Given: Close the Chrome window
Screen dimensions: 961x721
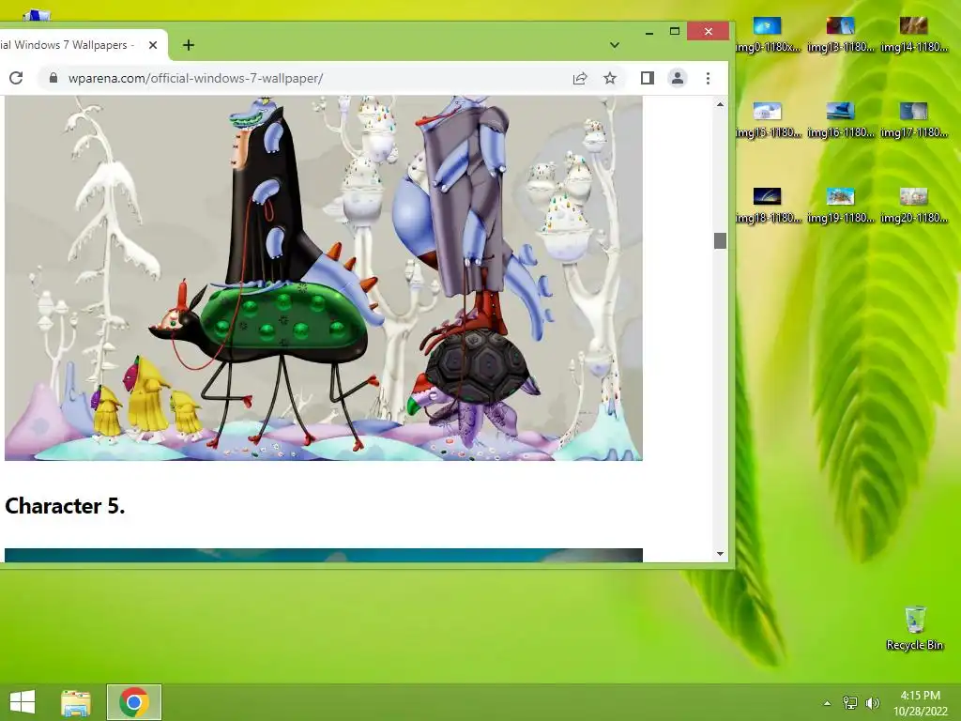Looking at the screenshot, I should (x=708, y=31).
